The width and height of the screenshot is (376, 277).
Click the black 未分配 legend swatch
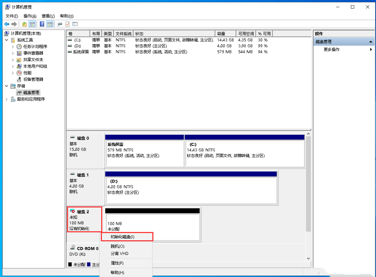(70, 264)
